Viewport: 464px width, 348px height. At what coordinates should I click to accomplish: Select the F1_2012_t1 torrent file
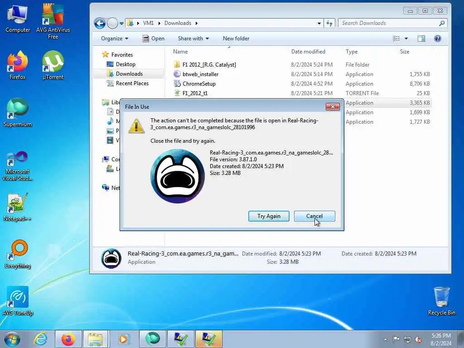195,93
